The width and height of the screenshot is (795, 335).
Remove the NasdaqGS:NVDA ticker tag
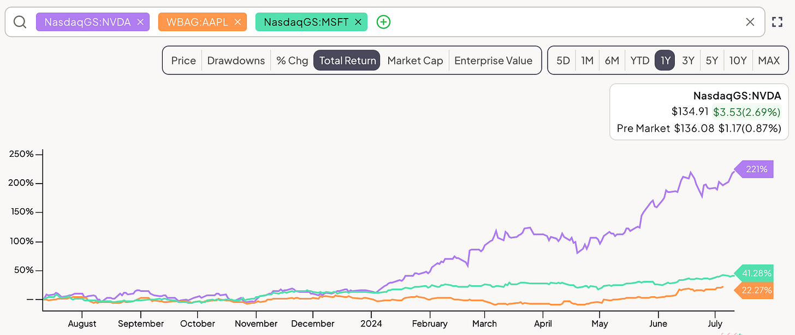[x=140, y=22]
